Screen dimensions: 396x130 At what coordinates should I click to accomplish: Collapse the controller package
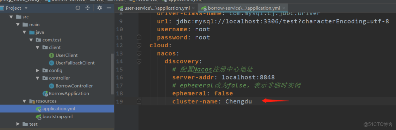(37, 78)
